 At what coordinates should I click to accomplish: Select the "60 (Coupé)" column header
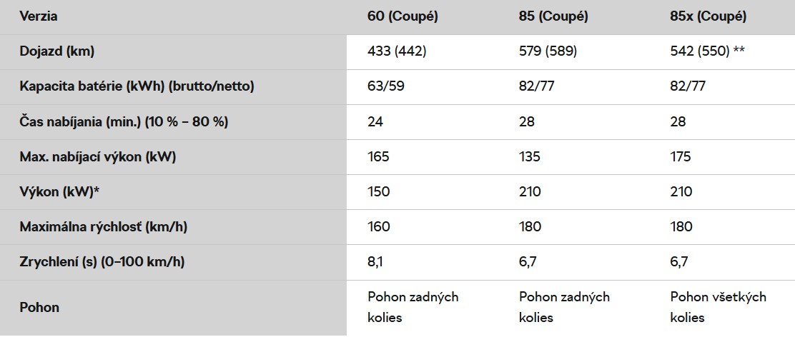tap(403, 16)
